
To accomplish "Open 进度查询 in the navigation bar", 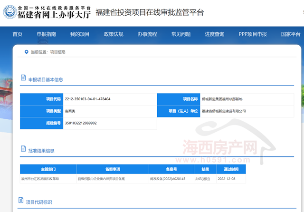I will [x=215, y=34].
